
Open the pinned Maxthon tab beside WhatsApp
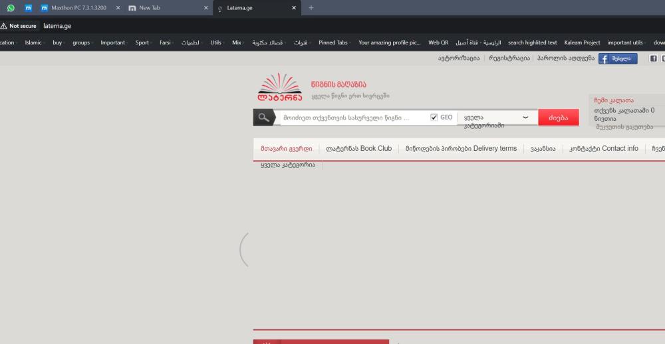tap(29, 7)
